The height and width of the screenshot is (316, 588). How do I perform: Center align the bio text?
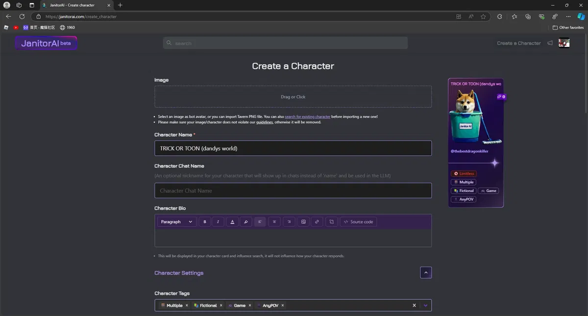[274, 222]
